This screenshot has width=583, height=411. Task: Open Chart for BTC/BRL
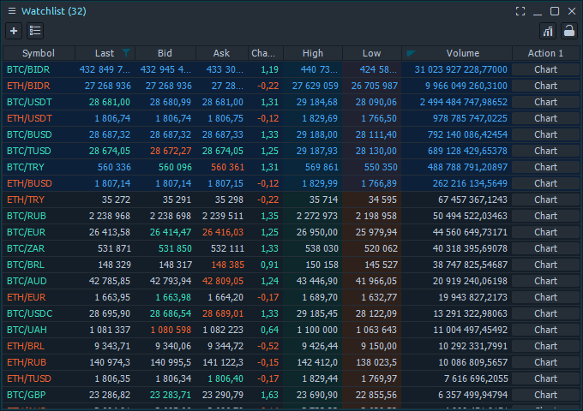point(545,265)
